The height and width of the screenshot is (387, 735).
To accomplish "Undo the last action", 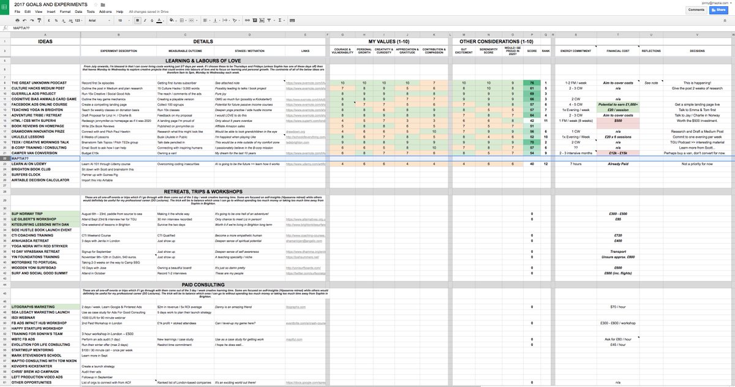I will (x=24, y=20).
